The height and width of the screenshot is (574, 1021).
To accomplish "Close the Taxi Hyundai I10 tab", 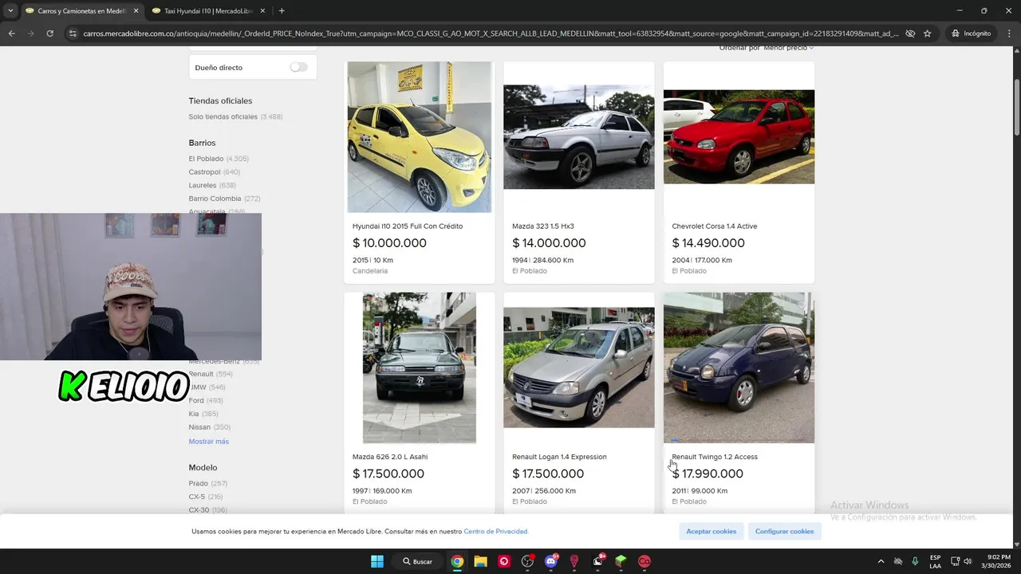I will (x=262, y=11).
